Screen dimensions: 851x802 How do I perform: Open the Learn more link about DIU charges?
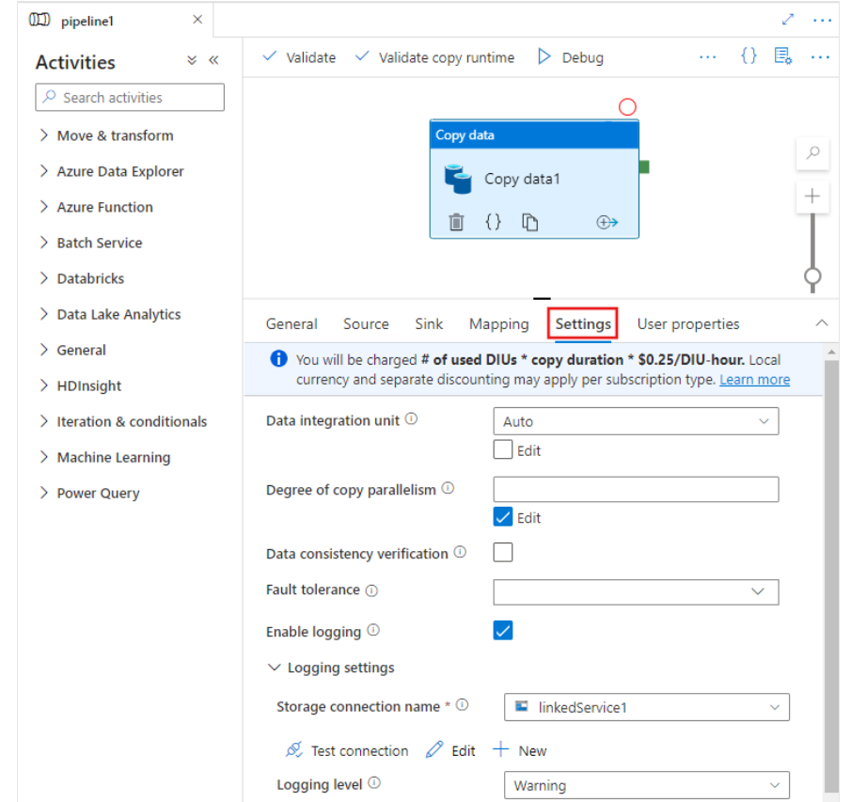[754, 379]
